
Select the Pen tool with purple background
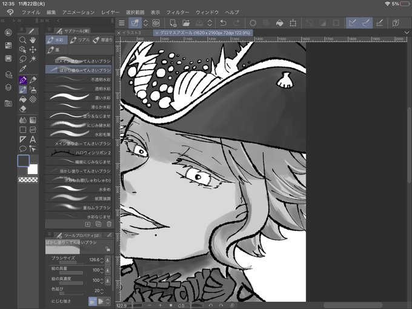23,80
